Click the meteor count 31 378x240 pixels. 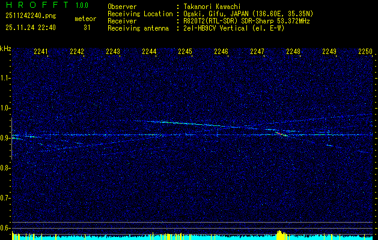87,28
